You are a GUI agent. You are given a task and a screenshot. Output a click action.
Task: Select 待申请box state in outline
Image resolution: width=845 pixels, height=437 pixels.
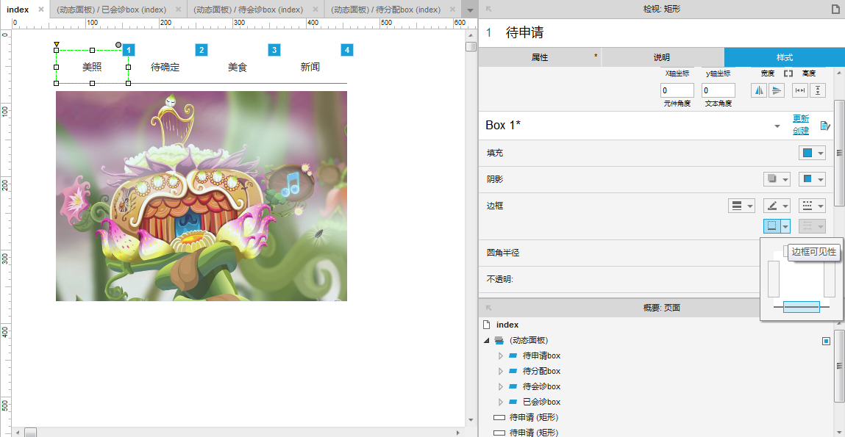pyautogui.click(x=541, y=355)
